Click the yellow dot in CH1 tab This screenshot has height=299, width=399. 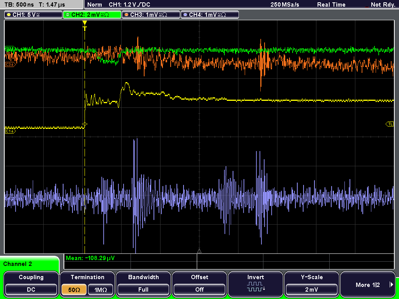[9, 15]
